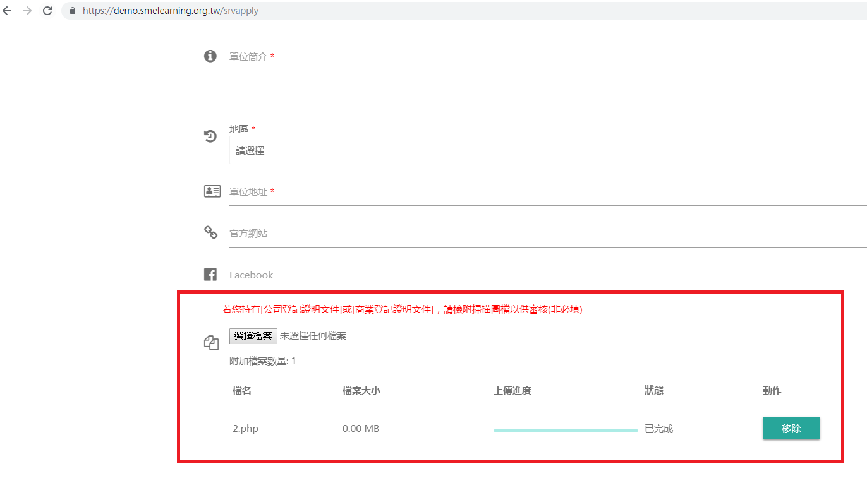This screenshot has width=867, height=478.
Task: Click the 選擇檔案 file chooser button
Action: point(253,336)
